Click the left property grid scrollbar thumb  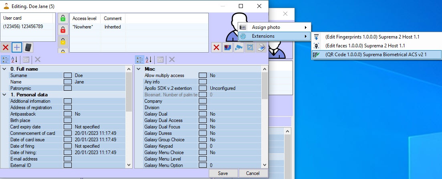point(129,92)
